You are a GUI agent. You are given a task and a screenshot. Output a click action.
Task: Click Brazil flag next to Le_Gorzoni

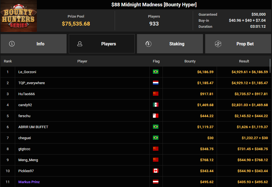coord(156,72)
